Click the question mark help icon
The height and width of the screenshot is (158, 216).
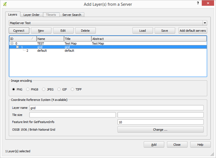coord(198,3)
